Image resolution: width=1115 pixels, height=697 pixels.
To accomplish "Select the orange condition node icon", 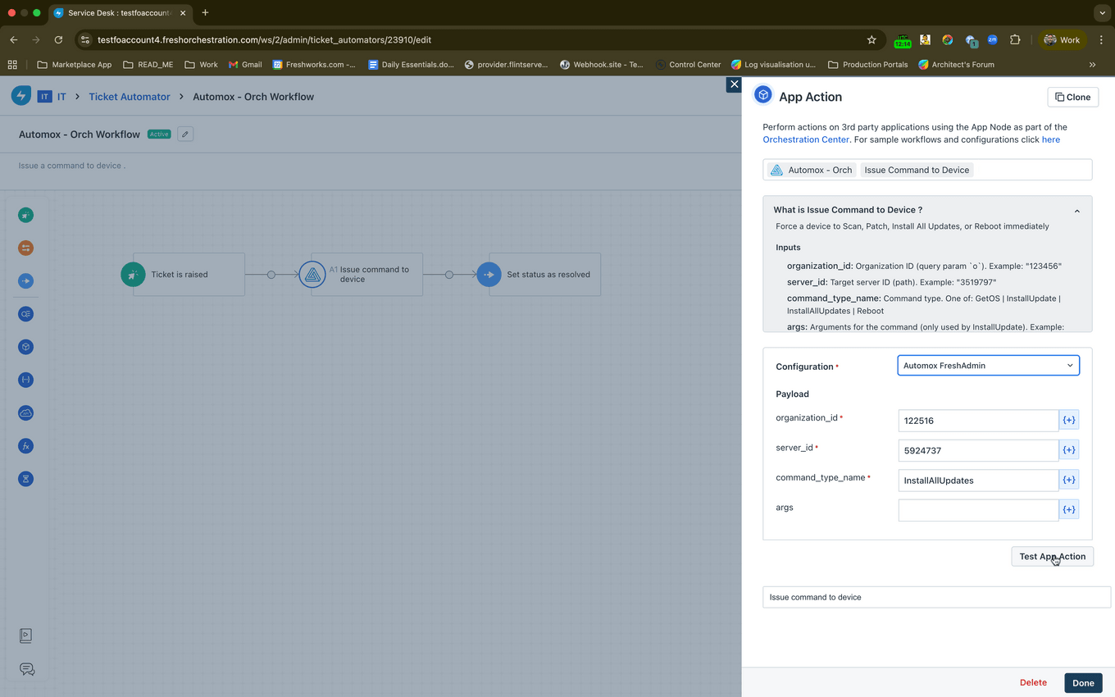I will point(25,248).
